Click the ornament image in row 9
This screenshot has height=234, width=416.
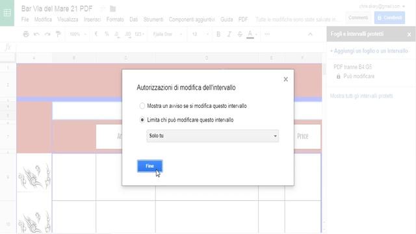(34, 176)
